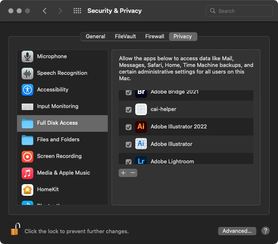Select Input Monitoring category label
This screenshot has height=244, width=278.
click(57, 106)
